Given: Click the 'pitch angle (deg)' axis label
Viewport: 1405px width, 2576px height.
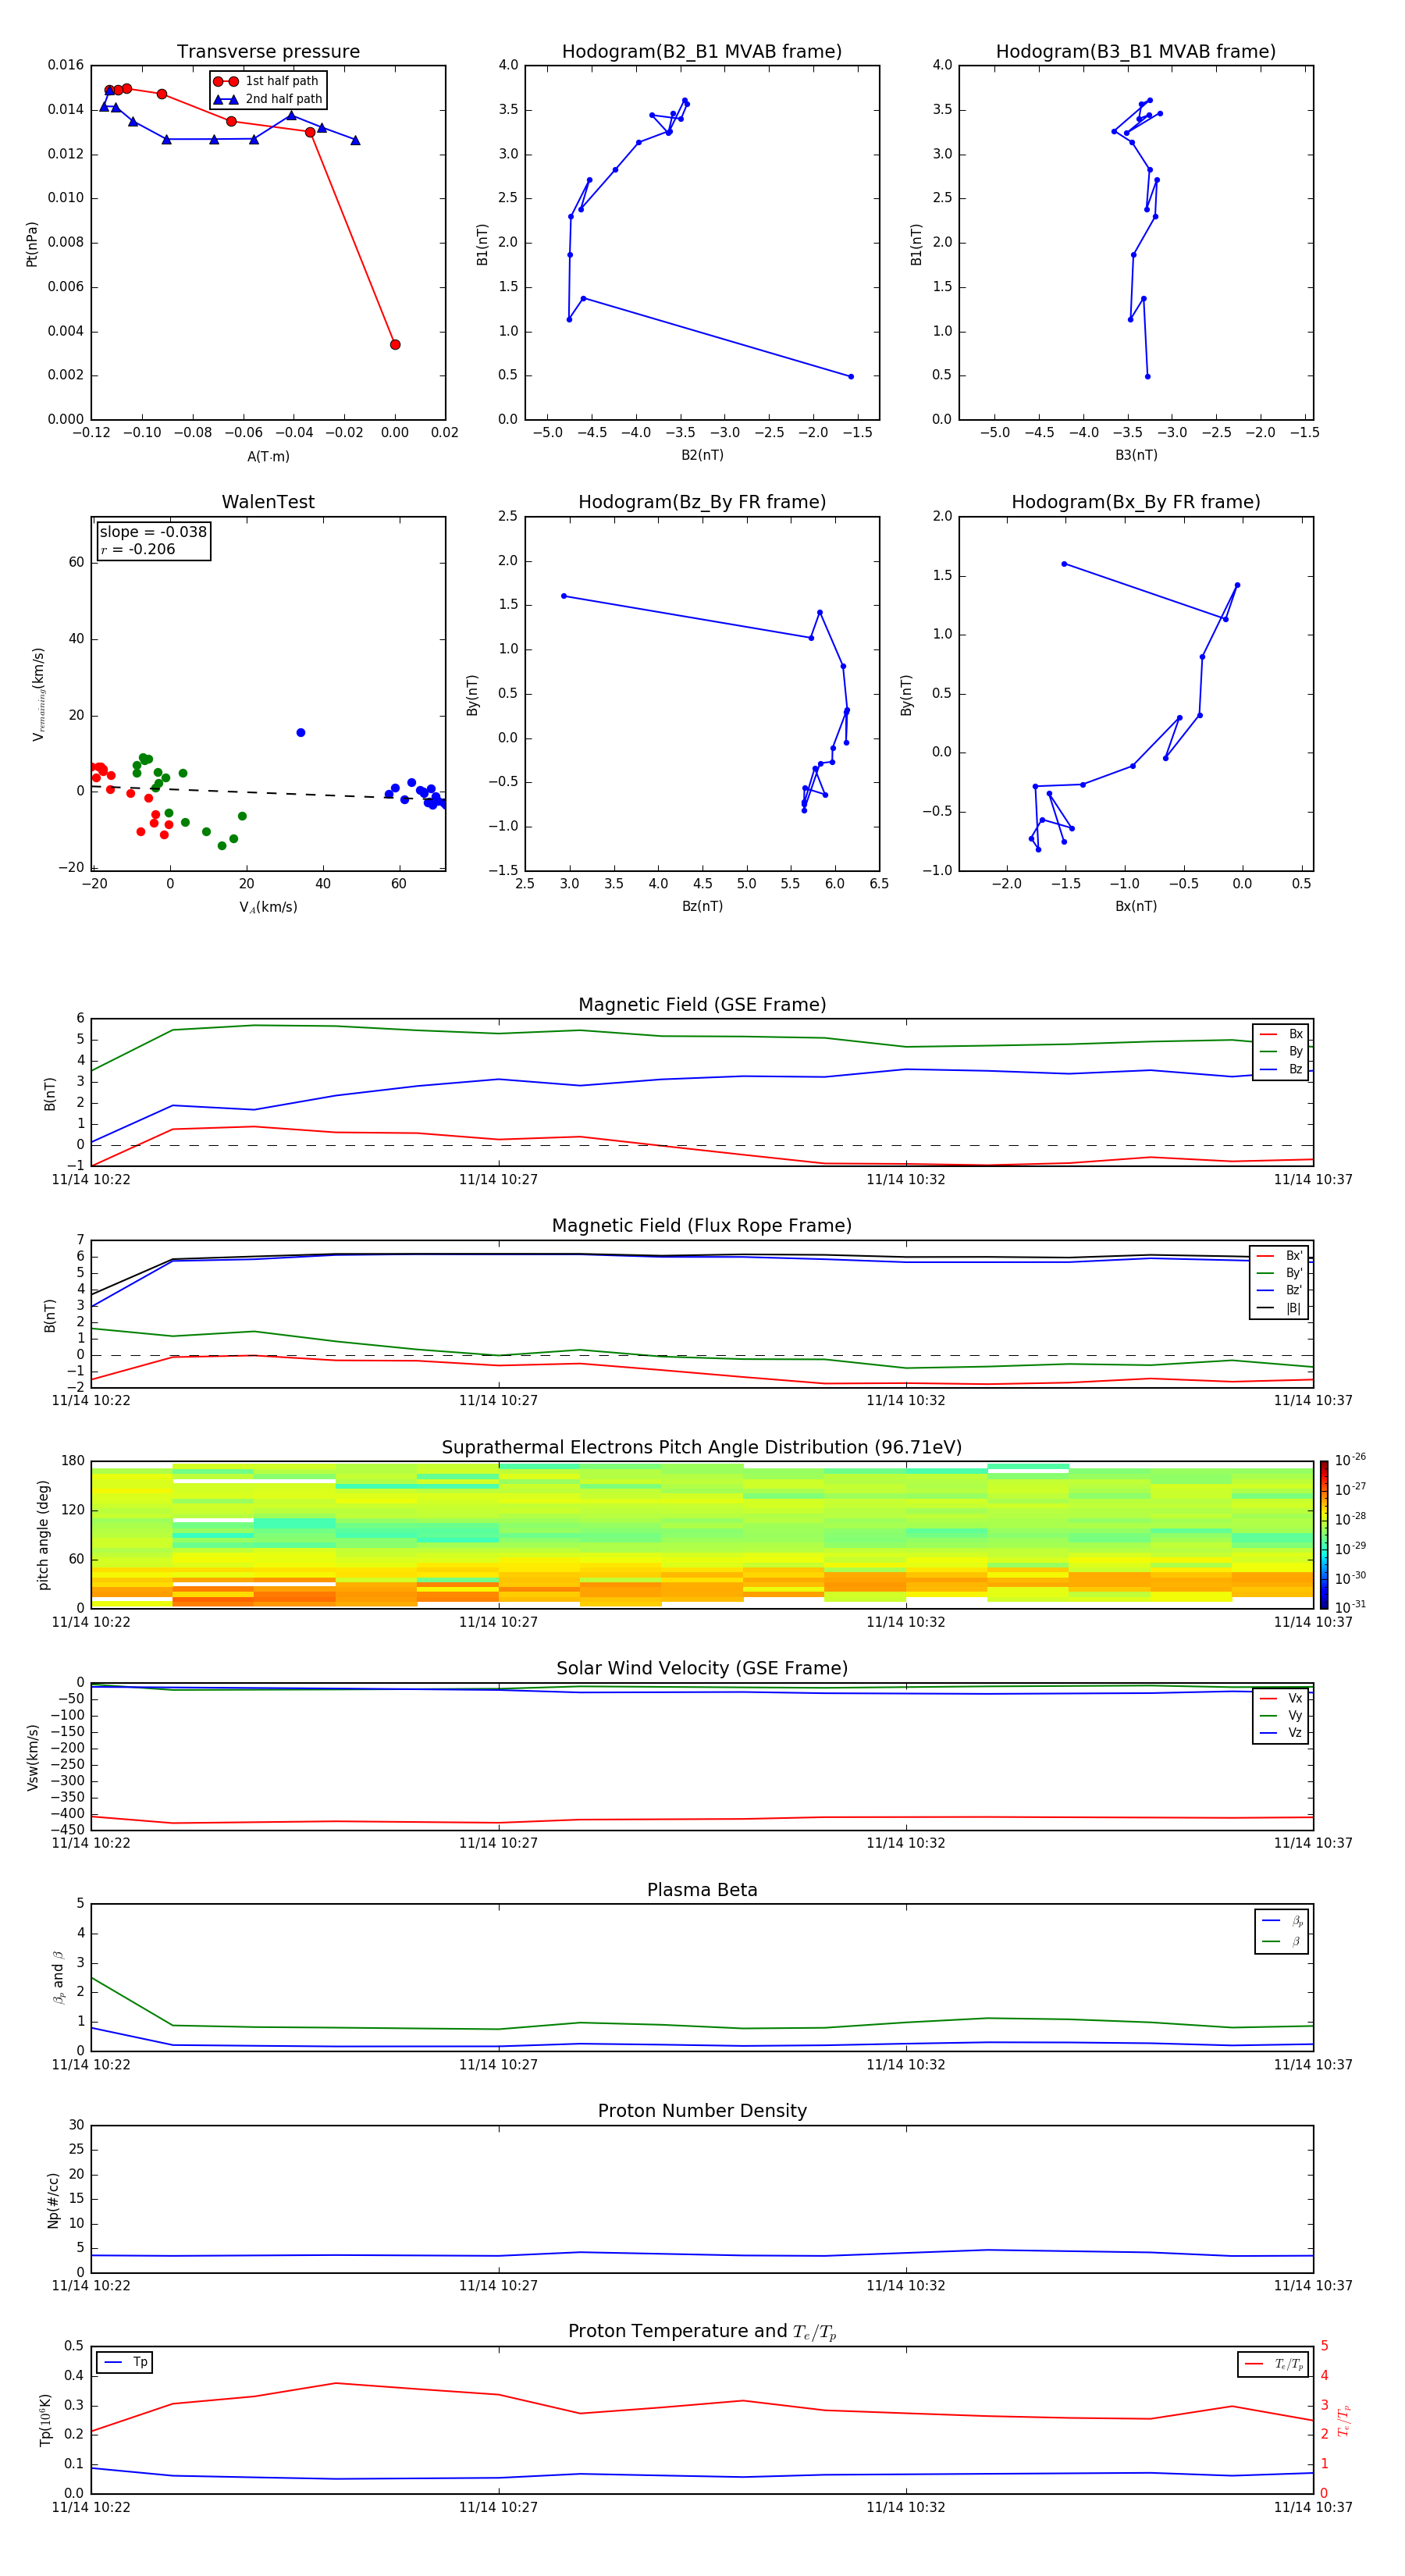Looking at the screenshot, I should (x=43, y=1534).
